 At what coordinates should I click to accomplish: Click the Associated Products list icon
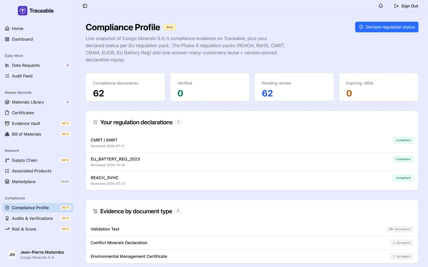7,171
